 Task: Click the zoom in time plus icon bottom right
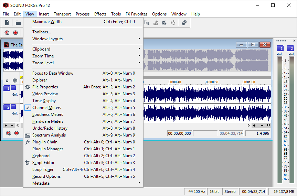click(254, 126)
